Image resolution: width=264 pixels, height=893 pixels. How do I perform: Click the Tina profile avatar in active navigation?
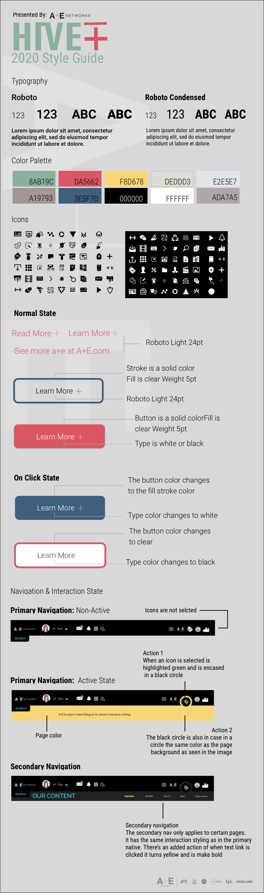coord(46,698)
